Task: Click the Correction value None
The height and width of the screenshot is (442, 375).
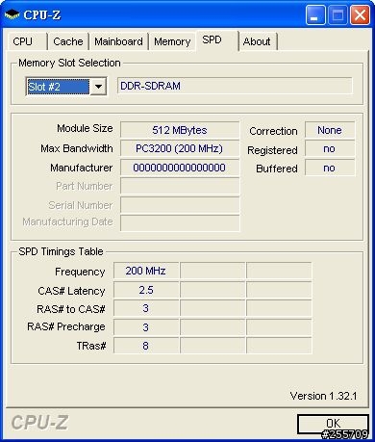Action: (x=330, y=130)
